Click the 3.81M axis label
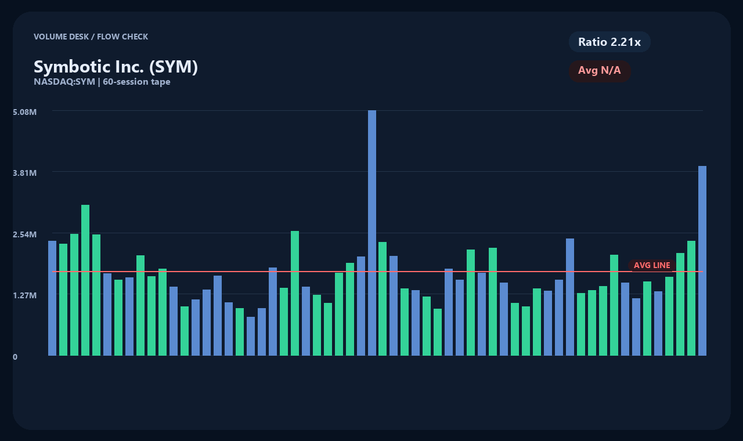743x441 pixels. pos(24,173)
